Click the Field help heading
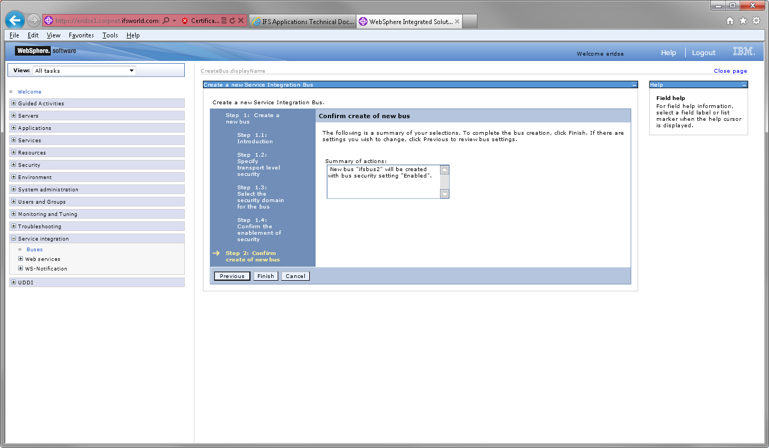769x448 pixels. click(671, 98)
